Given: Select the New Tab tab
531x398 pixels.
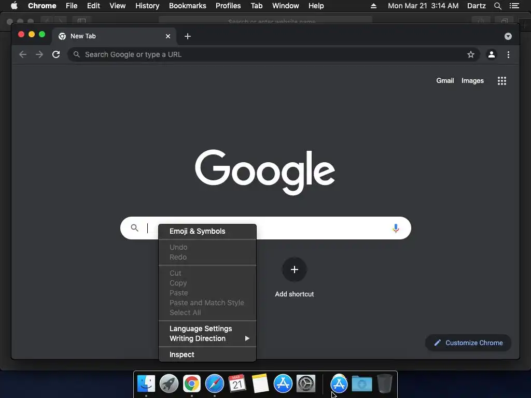Looking at the screenshot, I should (114, 36).
